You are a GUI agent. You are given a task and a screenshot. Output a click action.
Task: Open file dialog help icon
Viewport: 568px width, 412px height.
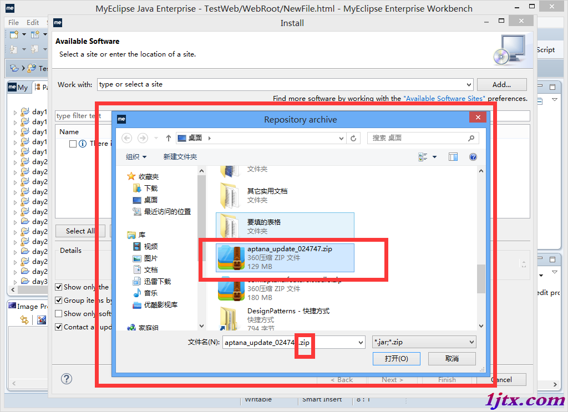[x=473, y=157]
